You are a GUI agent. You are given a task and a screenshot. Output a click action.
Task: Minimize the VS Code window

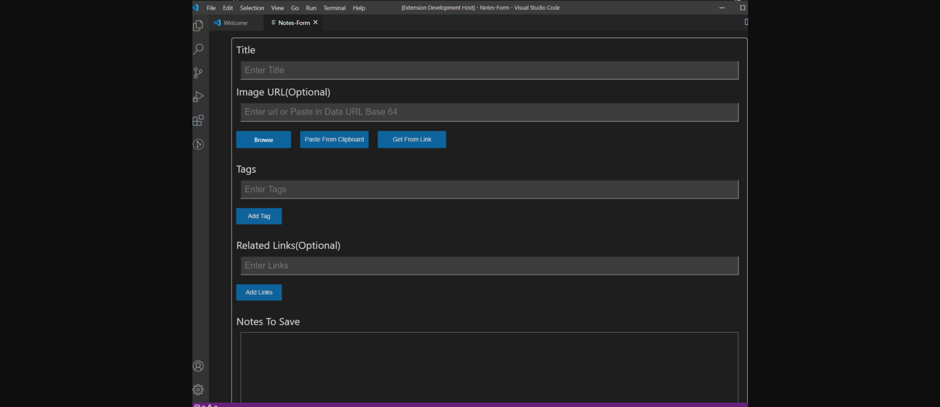click(x=722, y=8)
